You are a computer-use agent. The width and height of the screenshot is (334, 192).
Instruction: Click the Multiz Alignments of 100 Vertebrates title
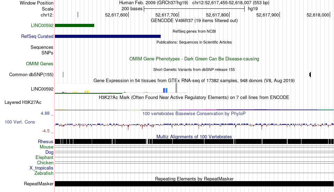coord(194,137)
